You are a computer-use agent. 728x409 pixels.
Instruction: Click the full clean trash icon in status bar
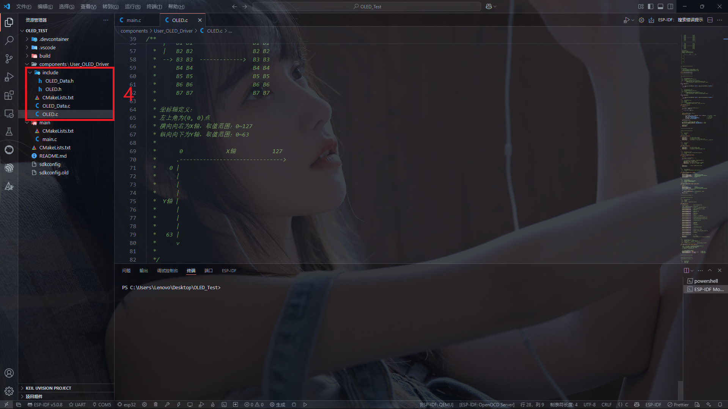(x=156, y=404)
